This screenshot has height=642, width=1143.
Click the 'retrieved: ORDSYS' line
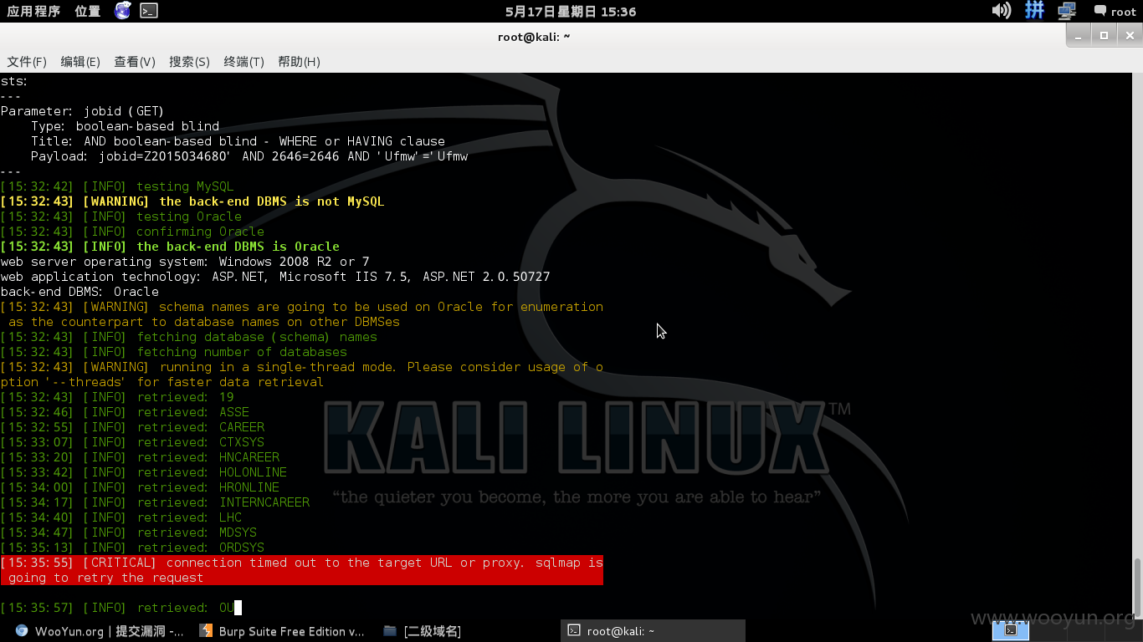(x=132, y=548)
